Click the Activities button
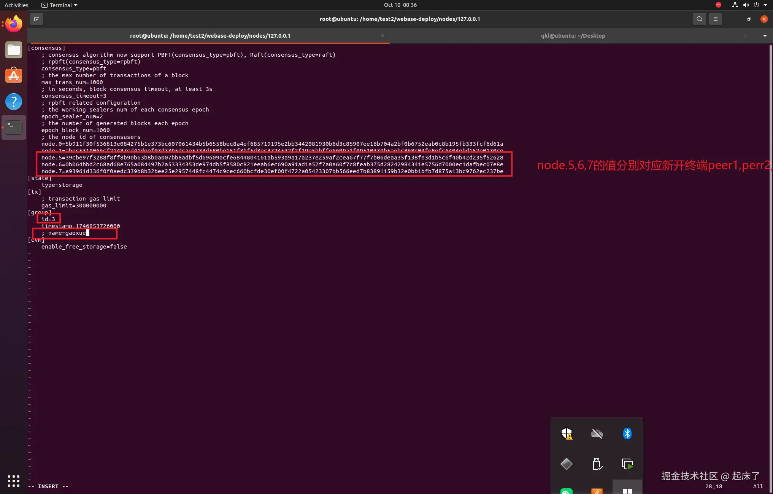Image resolution: width=773 pixels, height=494 pixels. 16,5
